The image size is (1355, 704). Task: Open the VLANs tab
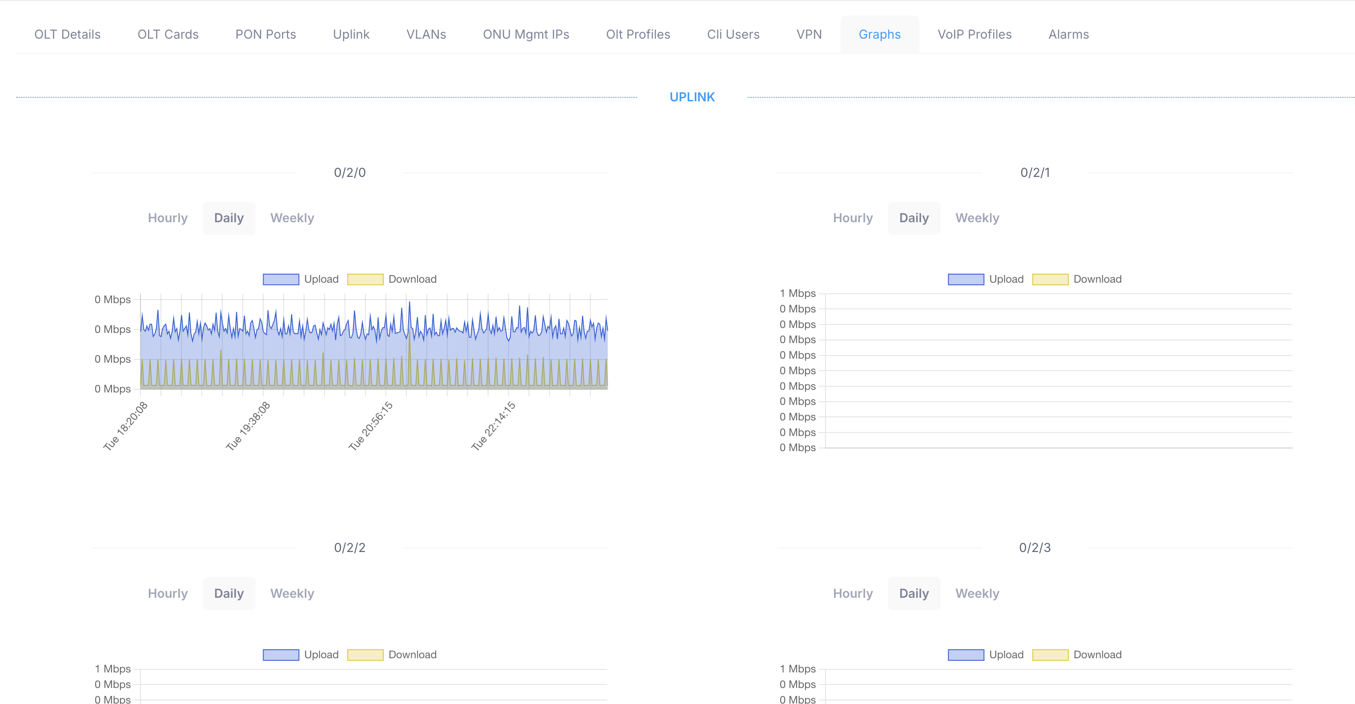pos(426,35)
